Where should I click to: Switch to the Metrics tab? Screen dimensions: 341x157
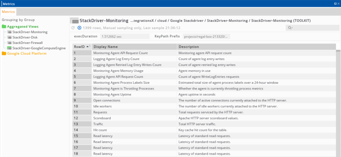coord(8,12)
